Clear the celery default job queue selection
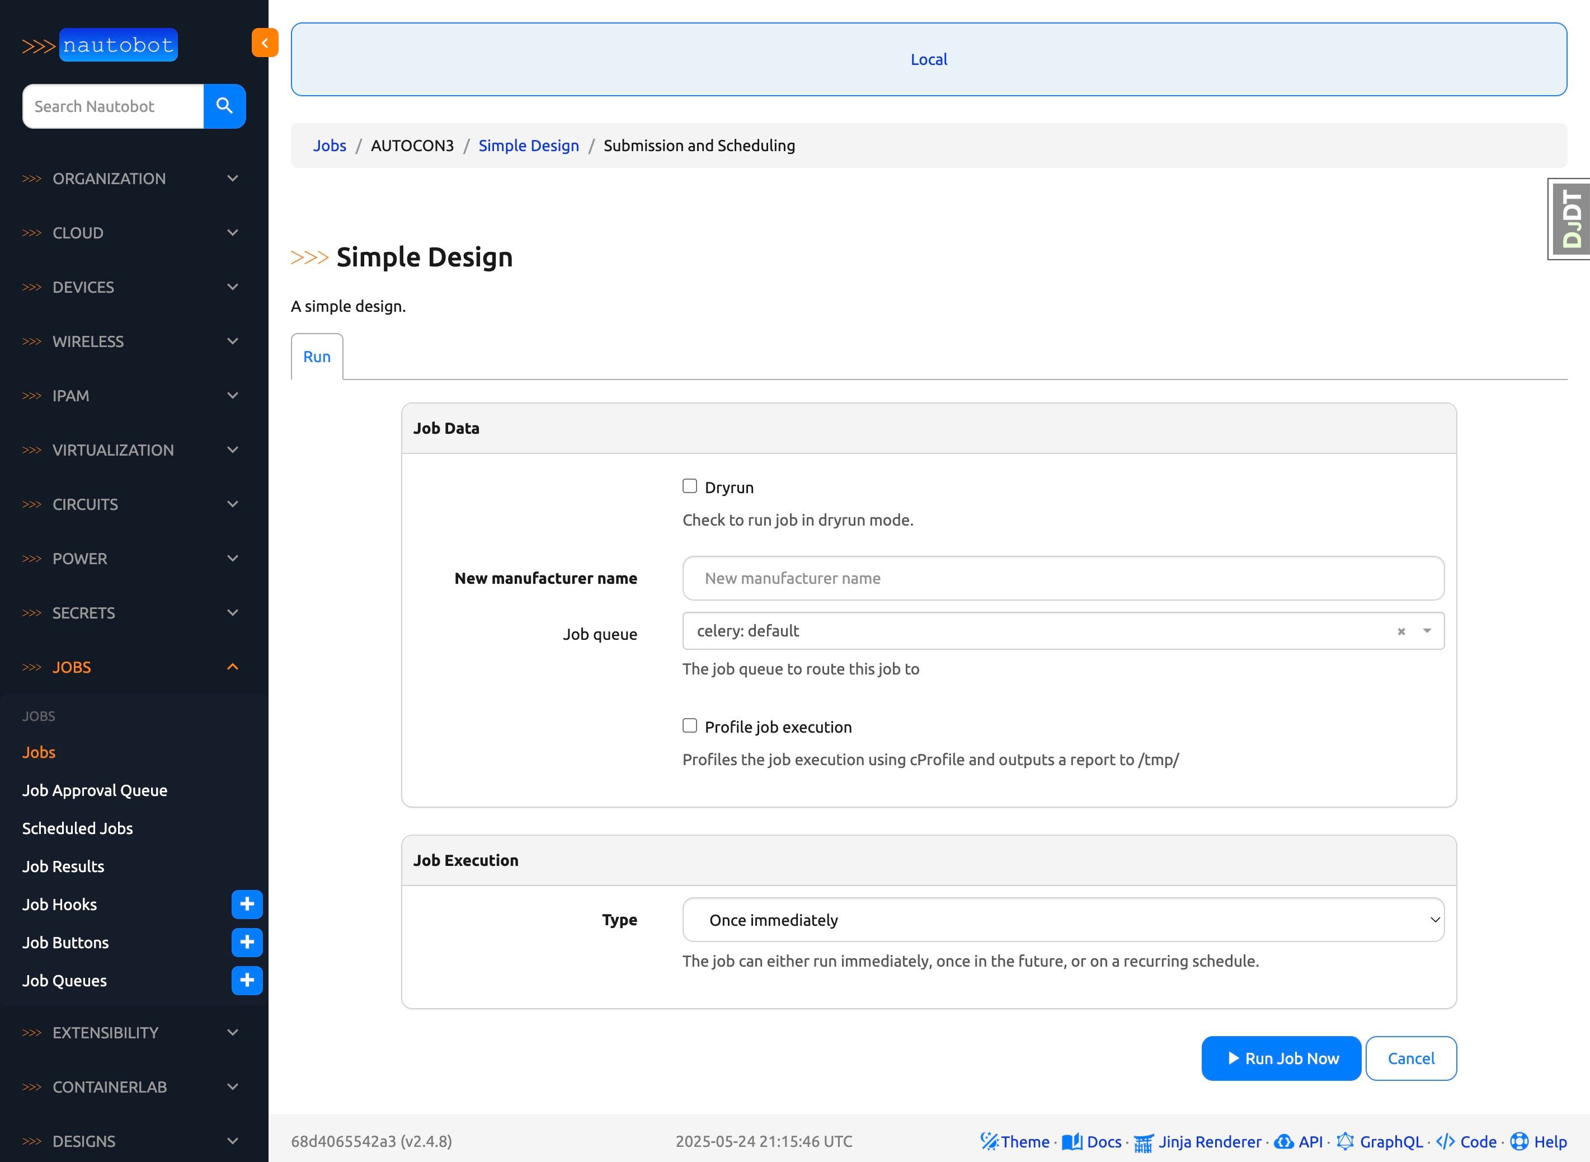Screen dimensions: 1590x1162 [1401, 631]
